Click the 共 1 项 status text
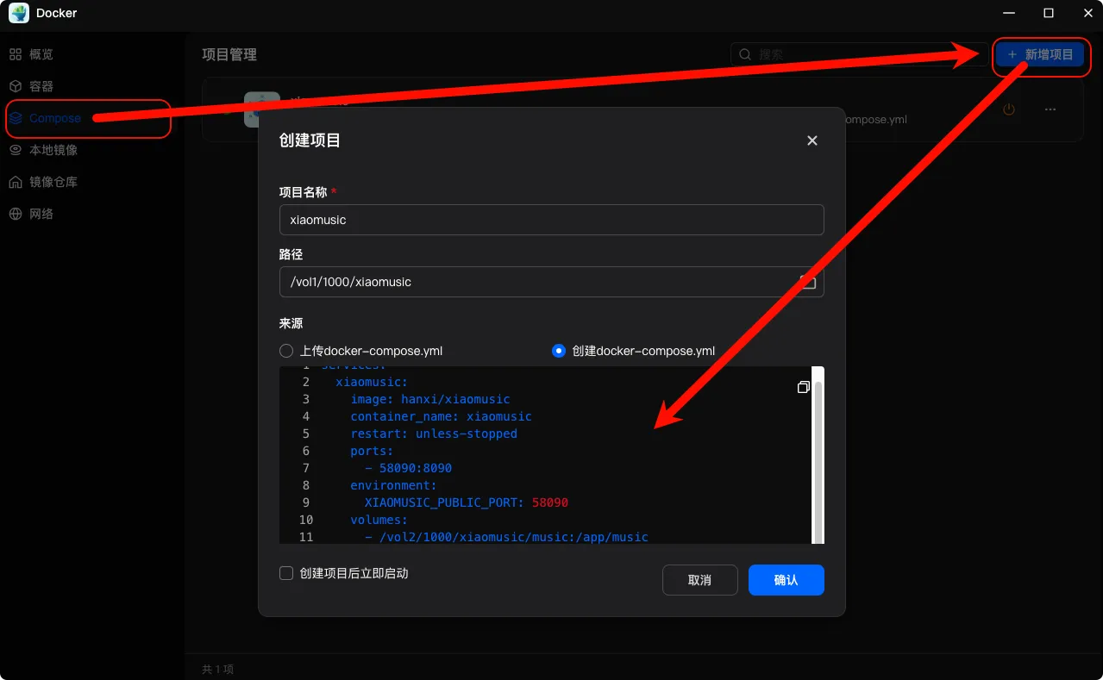Viewport: 1103px width, 680px height. coord(217,669)
